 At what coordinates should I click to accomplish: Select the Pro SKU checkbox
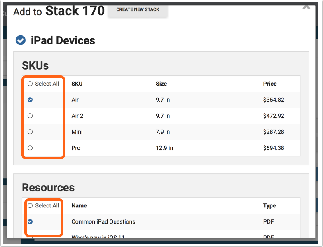[30, 148]
